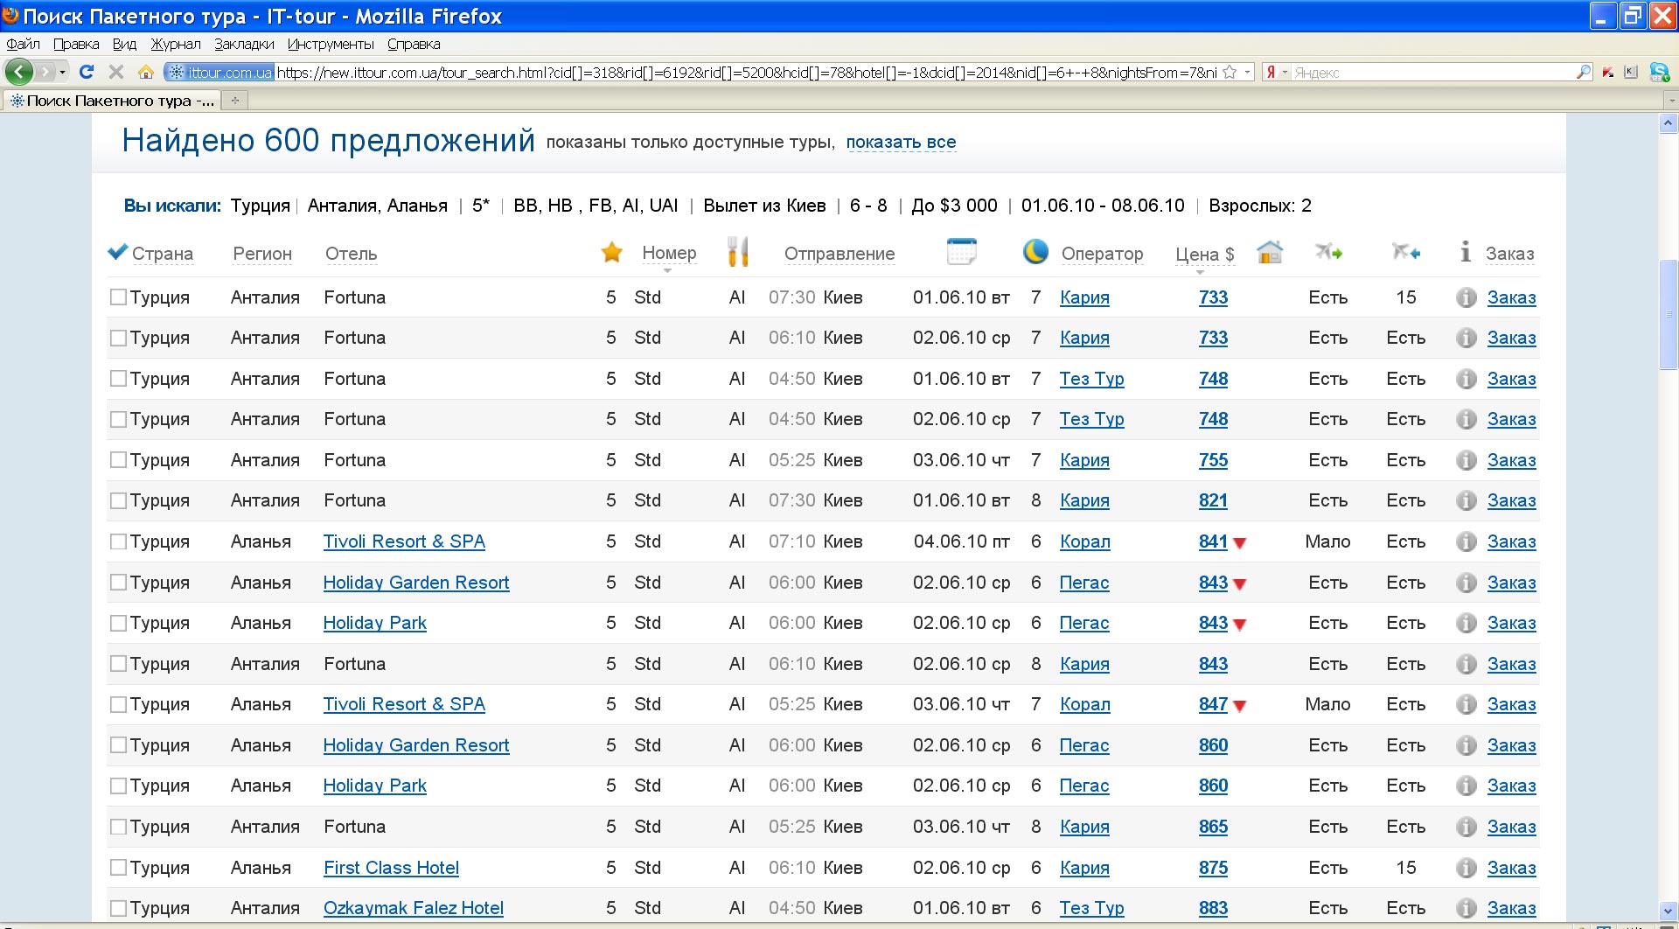Screen dimensions: 1679x929
Task: Go to the Home page icon
Action: pyautogui.click(x=146, y=72)
